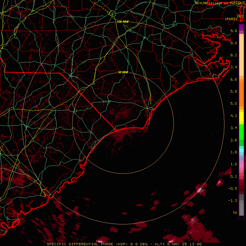Click the 5.8 legend value
Screen dimensions: 246x246
[234, 92]
